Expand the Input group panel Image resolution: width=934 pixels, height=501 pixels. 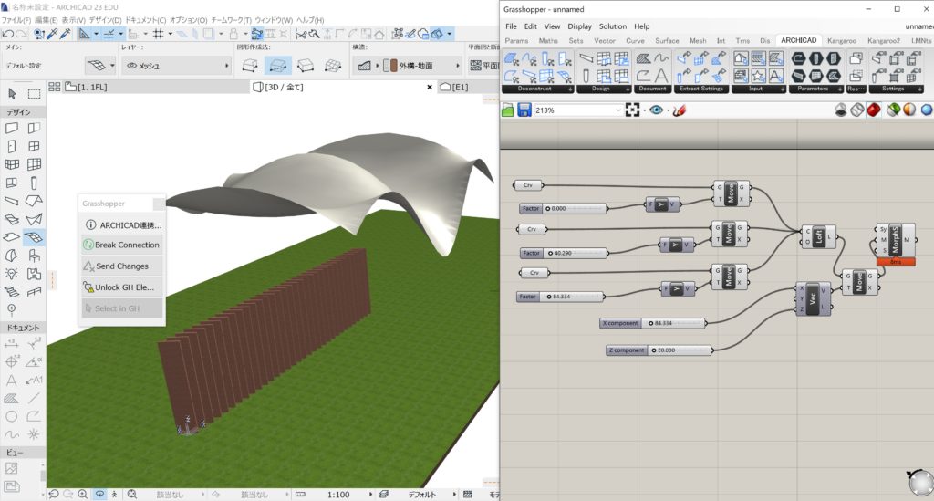782,89
